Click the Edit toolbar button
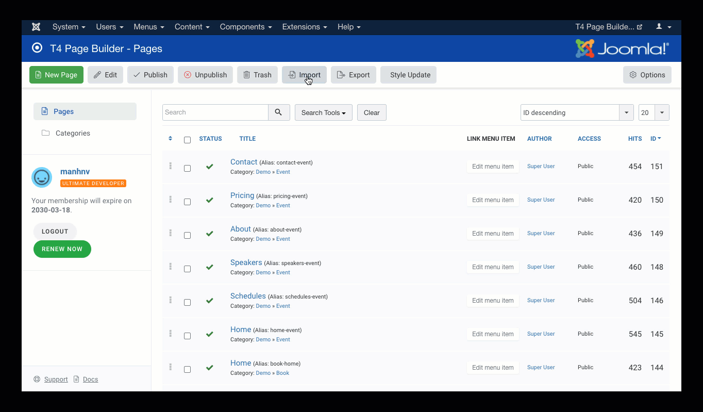 (x=105, y=75)
